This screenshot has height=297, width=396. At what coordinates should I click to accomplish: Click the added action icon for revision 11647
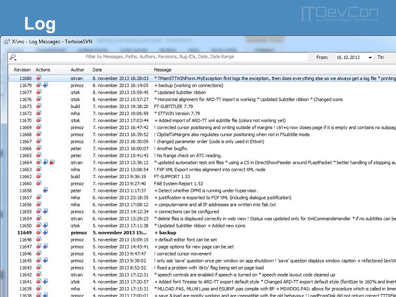(45, 247)
